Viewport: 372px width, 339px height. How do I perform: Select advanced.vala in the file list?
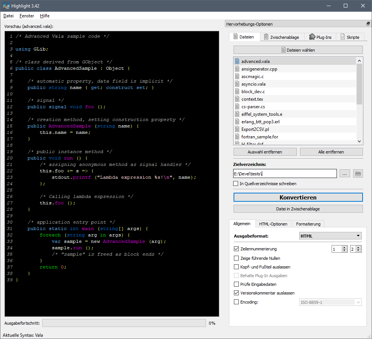click(295, 61)
